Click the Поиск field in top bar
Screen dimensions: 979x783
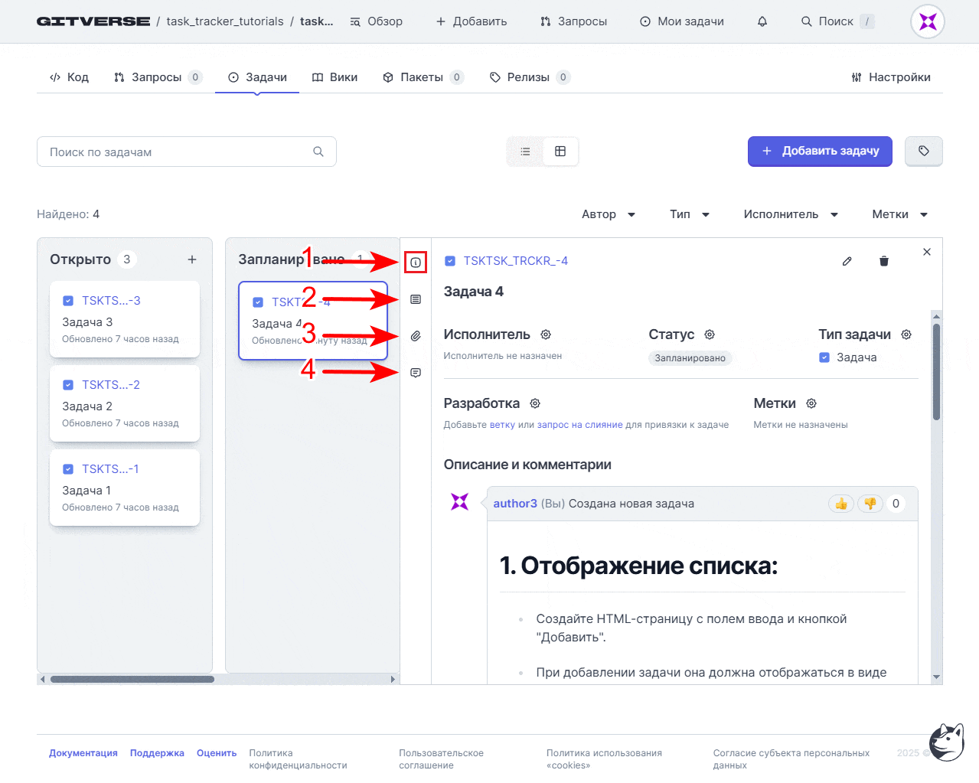[x=837, y=21]
